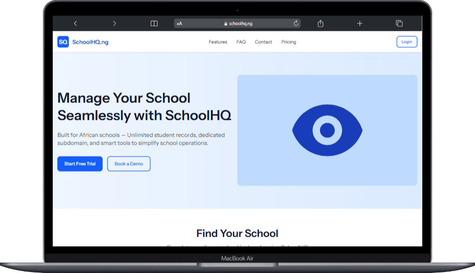Go back with the browser back arrow

76,23
